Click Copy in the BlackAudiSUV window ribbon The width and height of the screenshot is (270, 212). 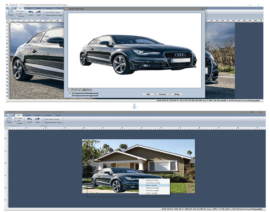coord(19,11)
